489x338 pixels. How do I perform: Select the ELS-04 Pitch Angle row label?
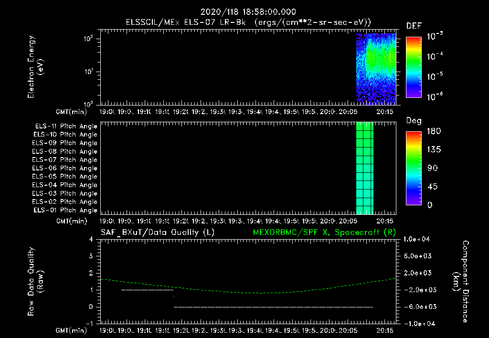pos(64,185)
